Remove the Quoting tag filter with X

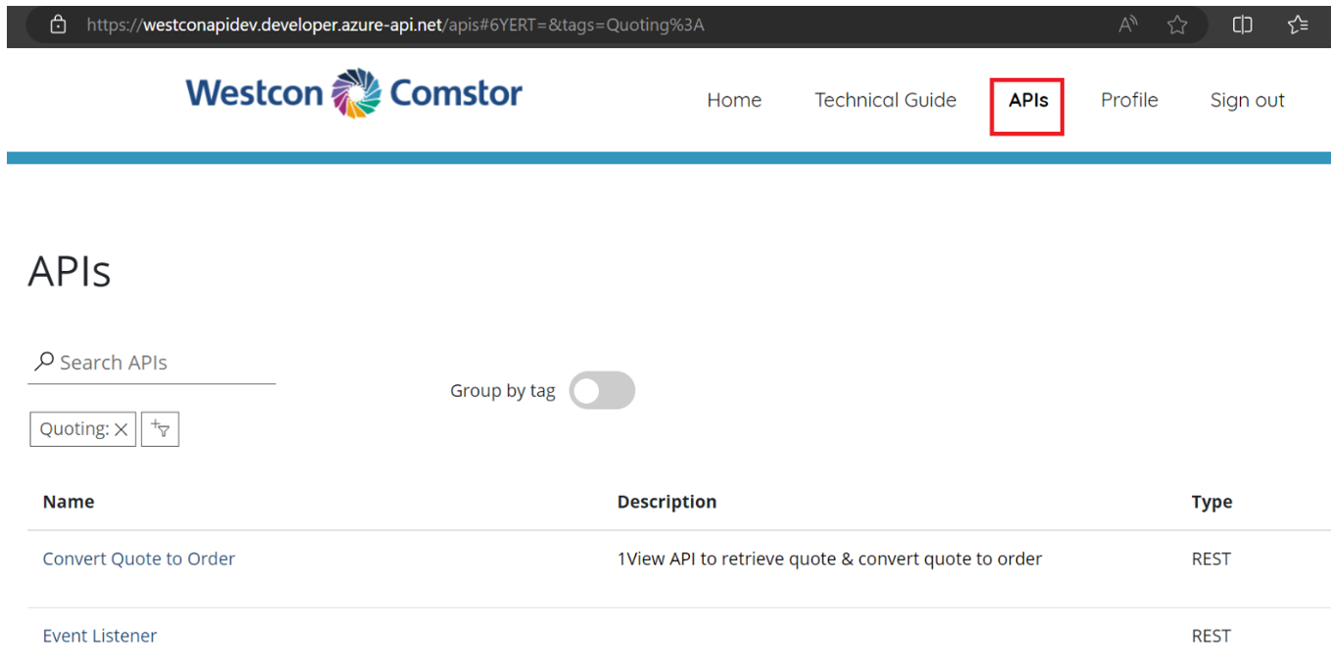[121, 429]
